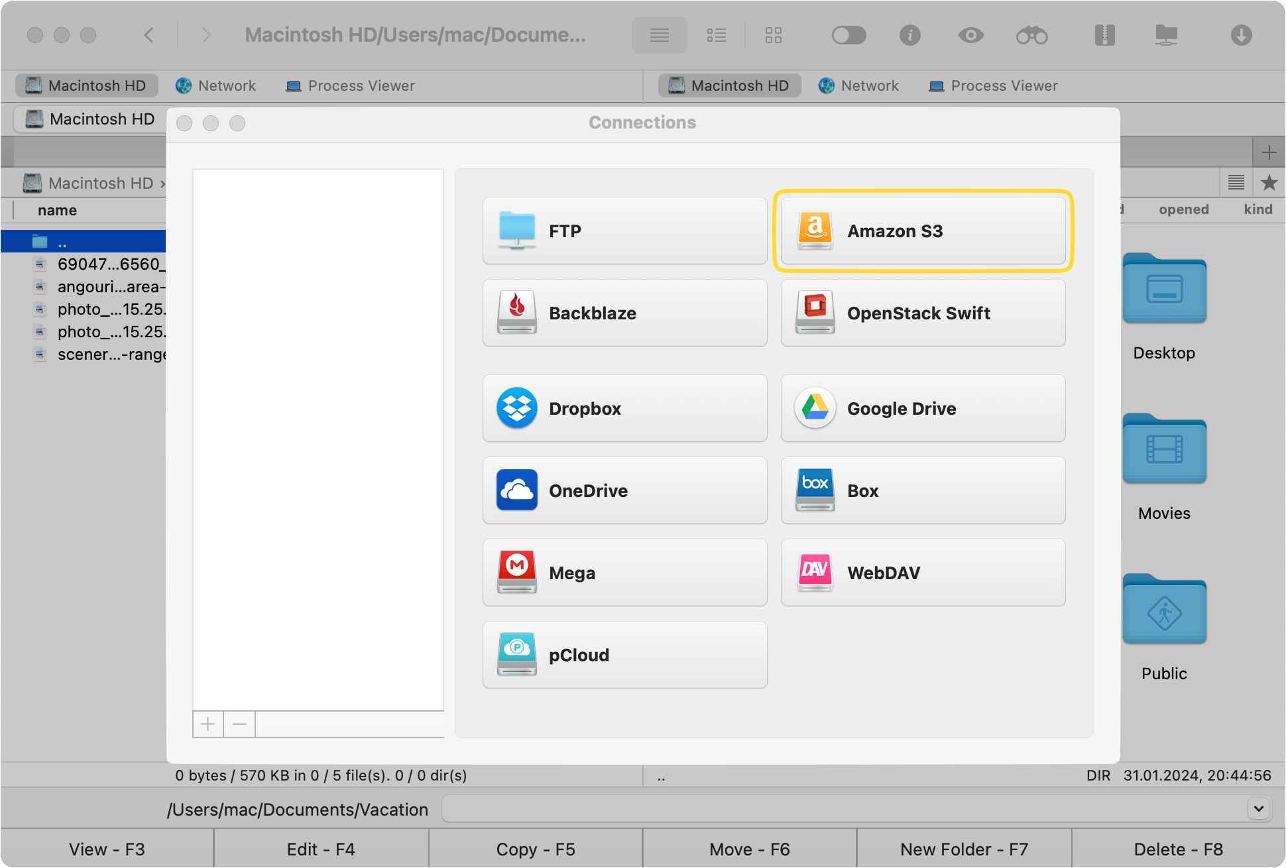Choose the OneDrive connection
The width and height of the screenshot is (1286, 868).
[624, 490]
